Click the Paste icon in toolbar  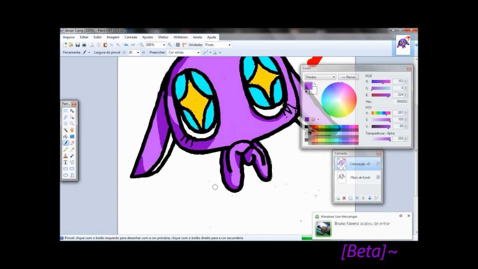click(105, 45)
